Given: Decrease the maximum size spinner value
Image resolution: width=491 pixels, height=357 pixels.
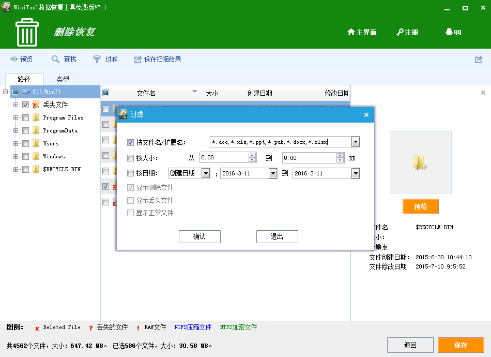Looking at the screenshot, I should coord(340,160).
